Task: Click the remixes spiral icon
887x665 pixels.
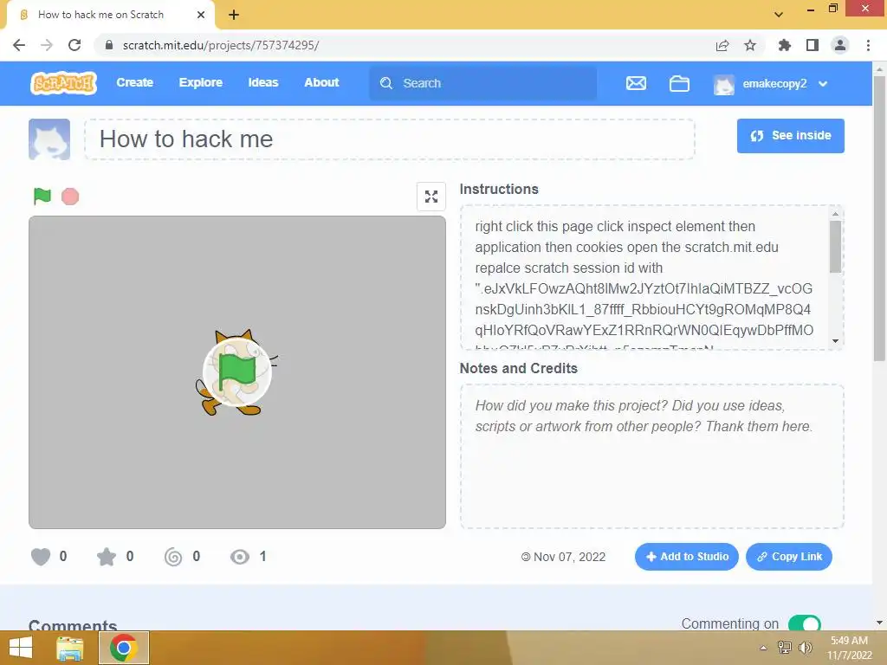Action: click(173, 557)
